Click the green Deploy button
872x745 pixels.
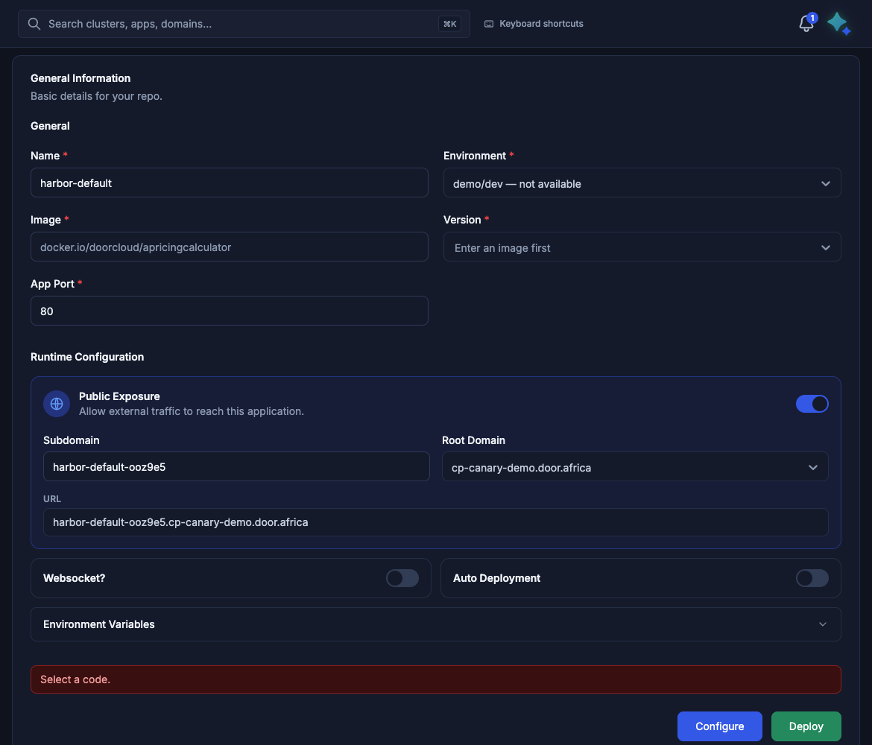806,726
